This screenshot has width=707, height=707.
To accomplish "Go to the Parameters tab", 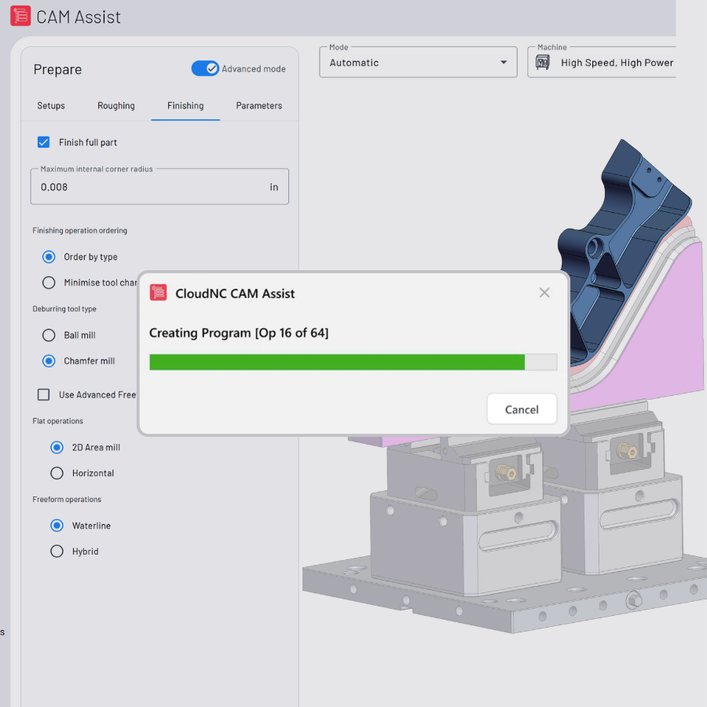I will point(258,105).
